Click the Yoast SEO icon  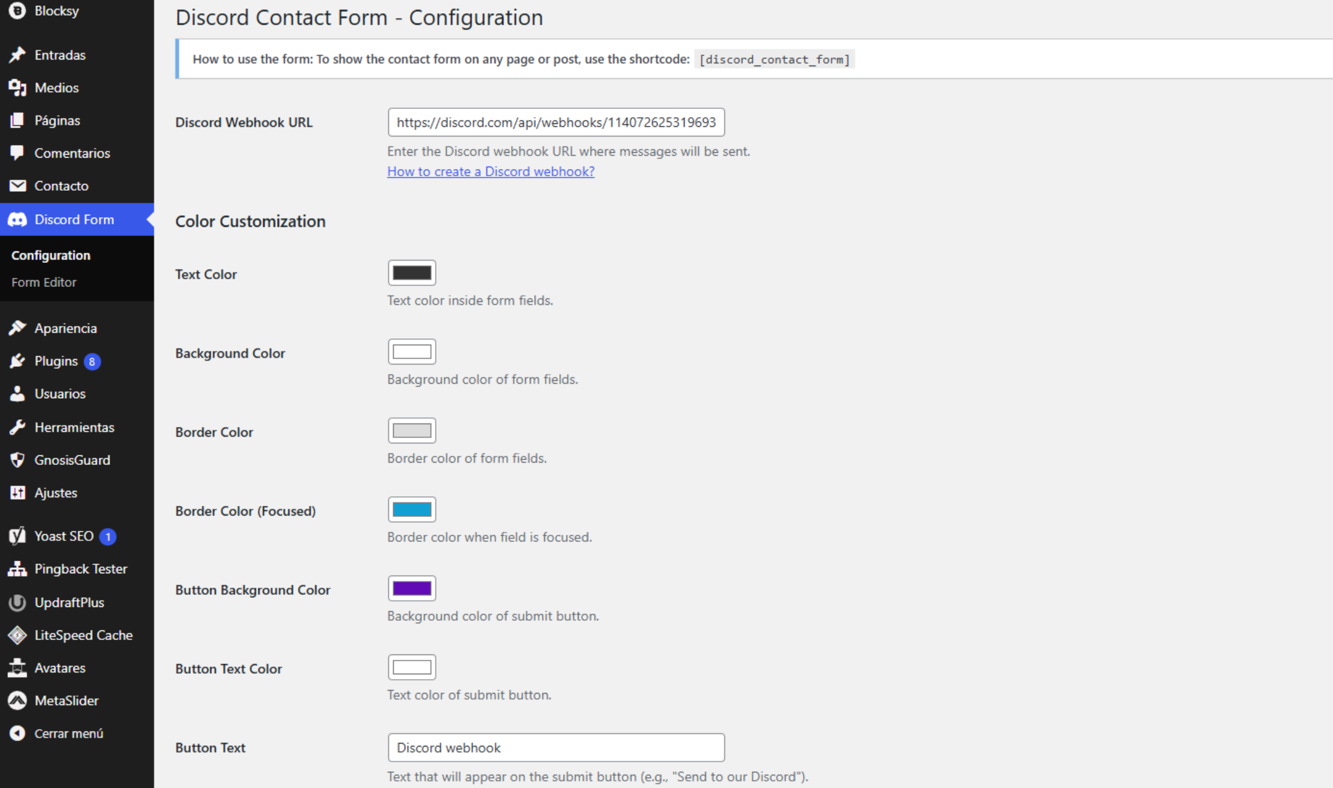pyautogui.click(x=17, y=536)
